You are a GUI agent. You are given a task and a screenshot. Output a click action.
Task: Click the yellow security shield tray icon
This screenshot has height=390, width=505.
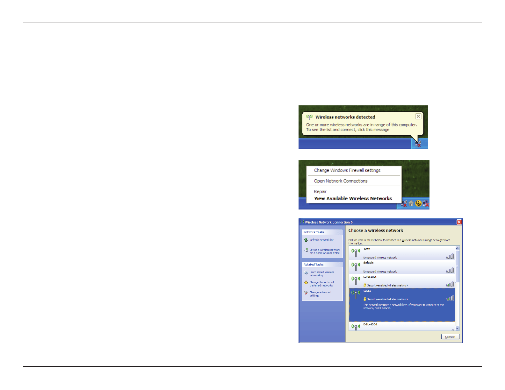[418, 203]
